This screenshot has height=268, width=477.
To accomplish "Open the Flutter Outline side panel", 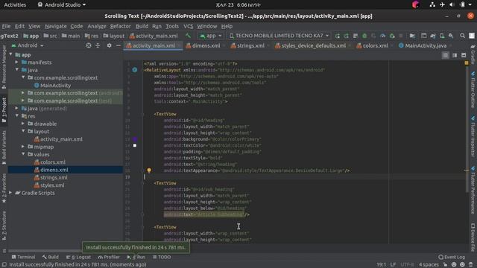I will [x=473, y=89].
